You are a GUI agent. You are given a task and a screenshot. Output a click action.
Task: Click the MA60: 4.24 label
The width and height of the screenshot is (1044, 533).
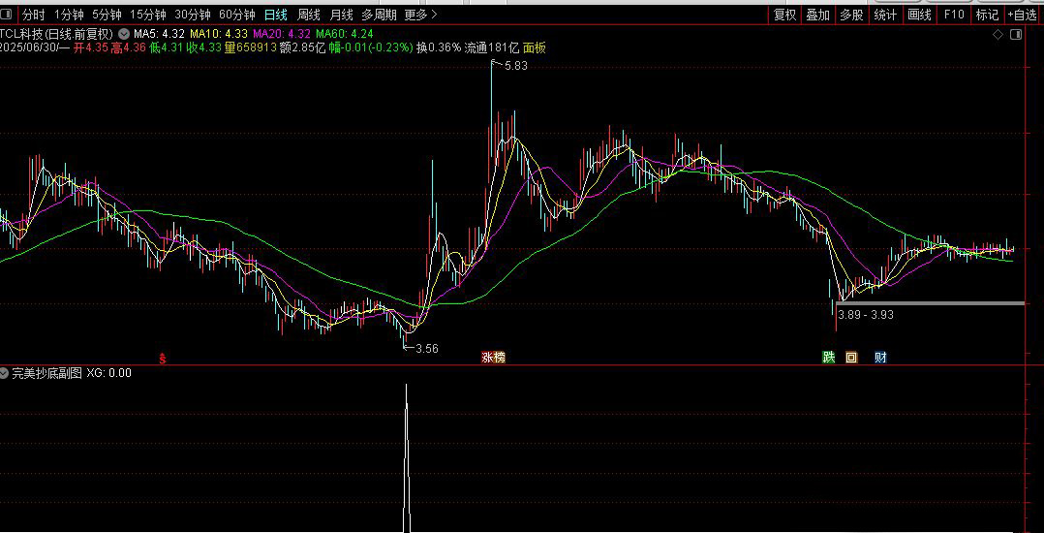[345, 33]
